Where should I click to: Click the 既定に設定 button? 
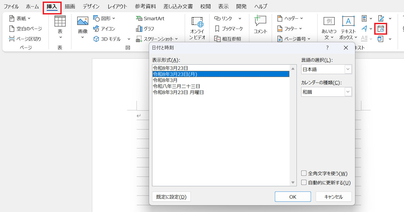click(x=171, y=197)
